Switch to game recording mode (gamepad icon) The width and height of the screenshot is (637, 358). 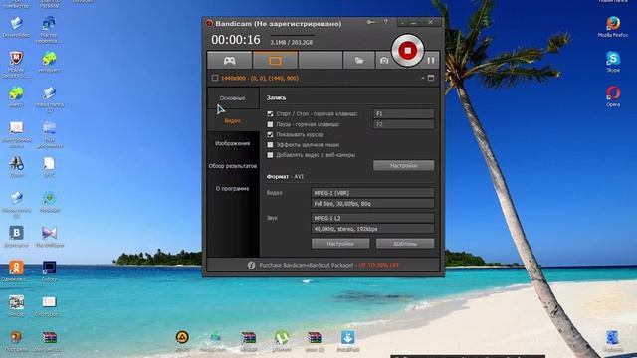coord(230,60)
